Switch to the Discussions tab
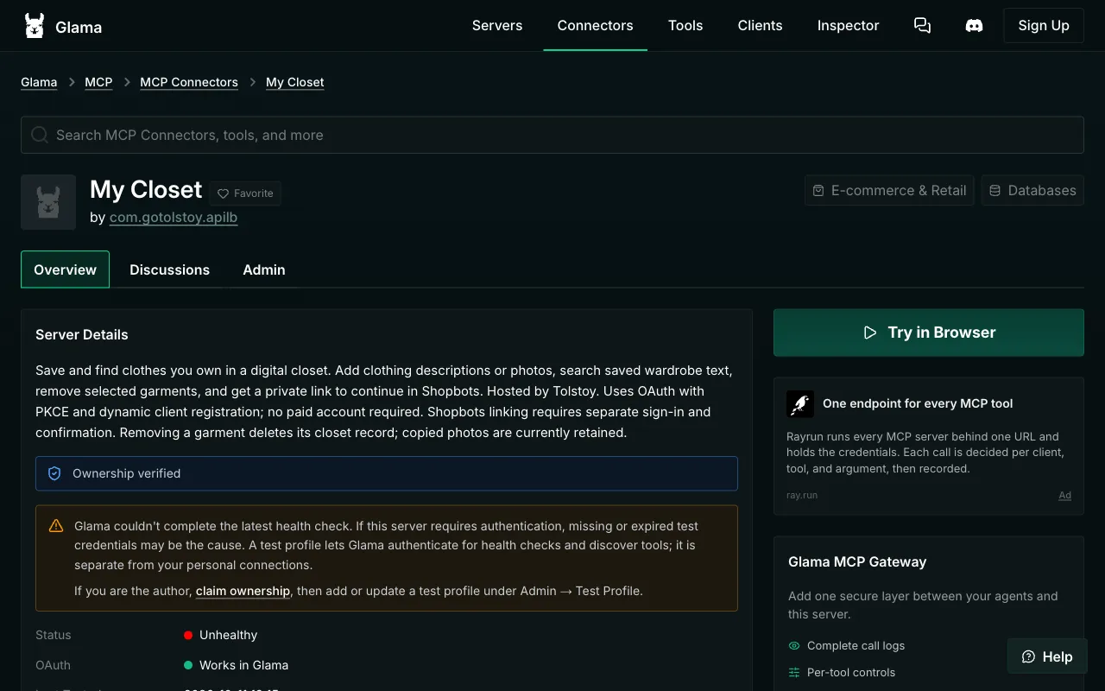This screenshot has height=691, width=1105. coord(170,269)
